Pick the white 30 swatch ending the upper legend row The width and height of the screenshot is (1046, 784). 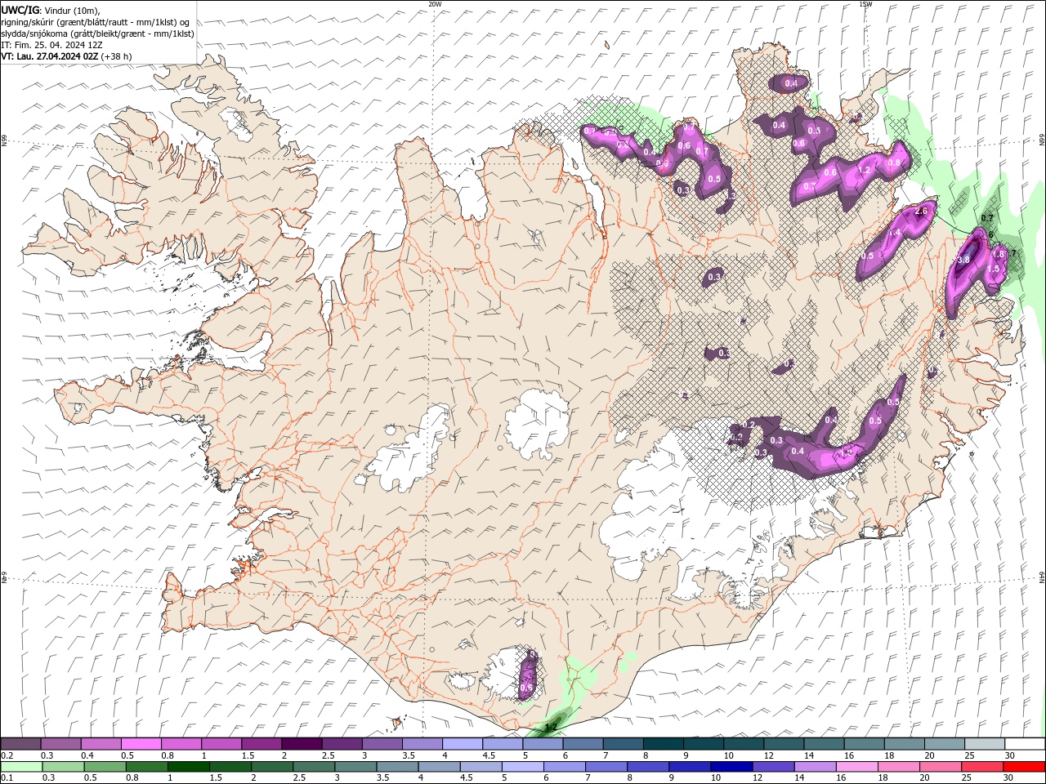tap(1024, 744)
